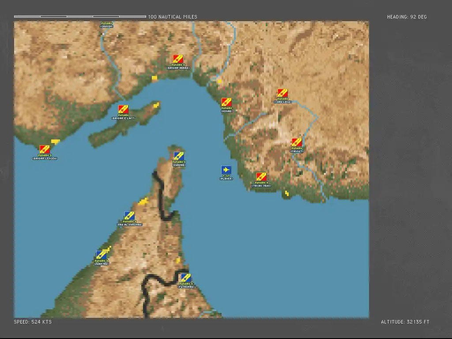Click yellow marker beside Bandar Lengeh
The image size is (452, 339).
pyautogui.click(x=55, y=142)
